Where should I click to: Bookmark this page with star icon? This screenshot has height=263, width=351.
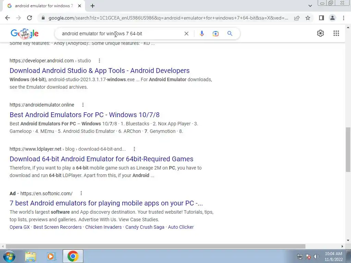(308, 18)
